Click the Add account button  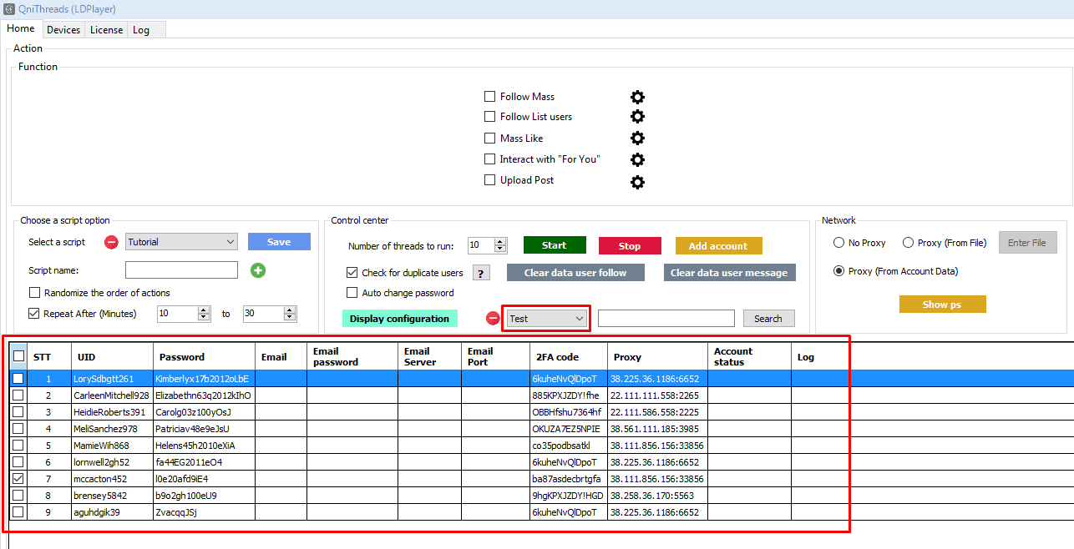pos(718,246)
